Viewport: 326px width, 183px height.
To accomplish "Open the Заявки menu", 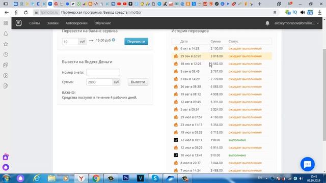I will (52, 23).
